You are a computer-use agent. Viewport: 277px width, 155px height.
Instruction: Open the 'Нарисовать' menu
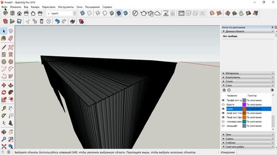[x=48, y=7]
